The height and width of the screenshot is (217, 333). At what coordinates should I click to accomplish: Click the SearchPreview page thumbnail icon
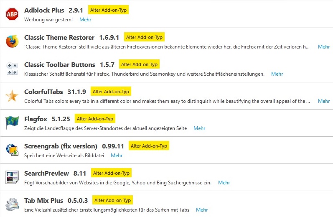pos(12,177)
